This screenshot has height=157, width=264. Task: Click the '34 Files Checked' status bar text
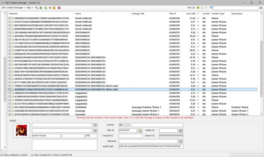pyautogui.click(x=52, y=155)
